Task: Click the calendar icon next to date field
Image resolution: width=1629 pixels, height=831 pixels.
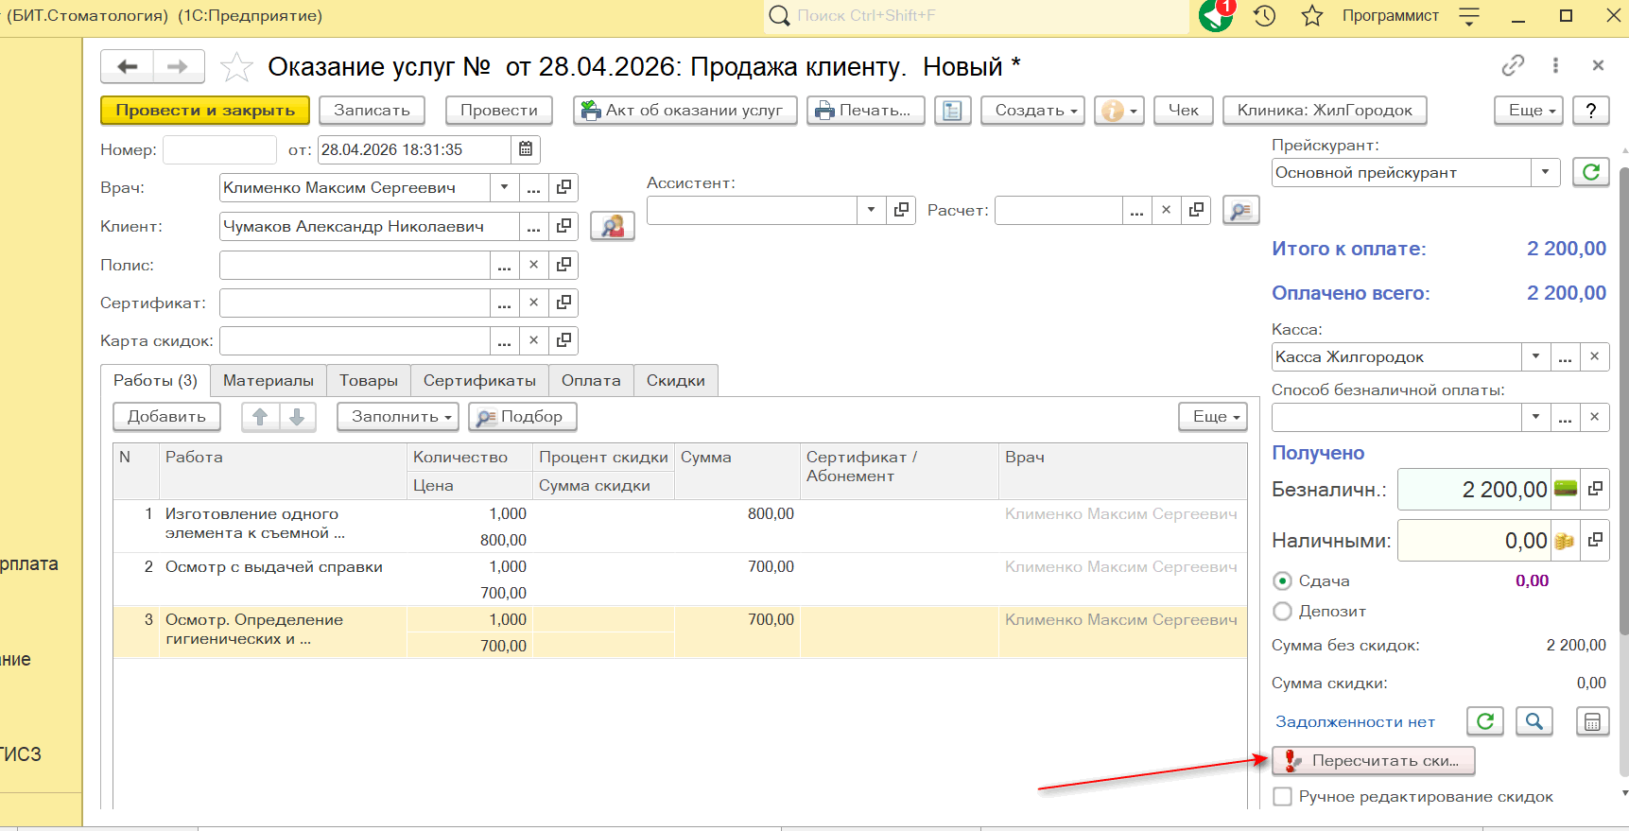Action: pyautogui.click(x=526, y=149)
